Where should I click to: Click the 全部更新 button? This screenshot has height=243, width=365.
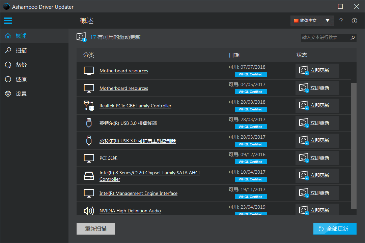tap(335, 229)
